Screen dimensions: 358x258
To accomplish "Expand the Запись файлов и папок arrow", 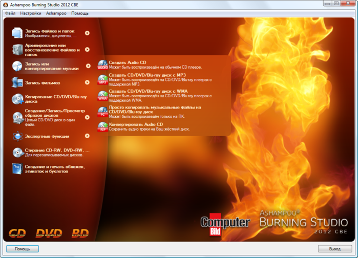I will point(87,33).
